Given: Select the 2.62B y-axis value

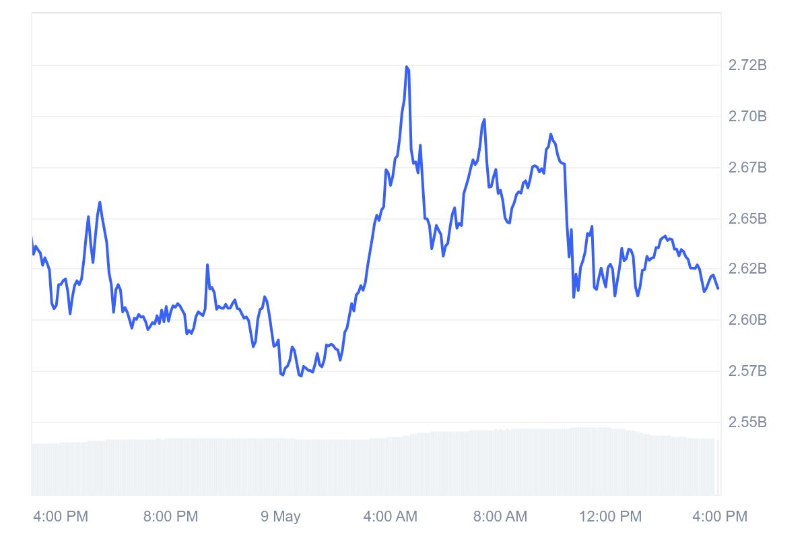Looking at the screenshot, I should pyautogui.click(x=747, y=269).
